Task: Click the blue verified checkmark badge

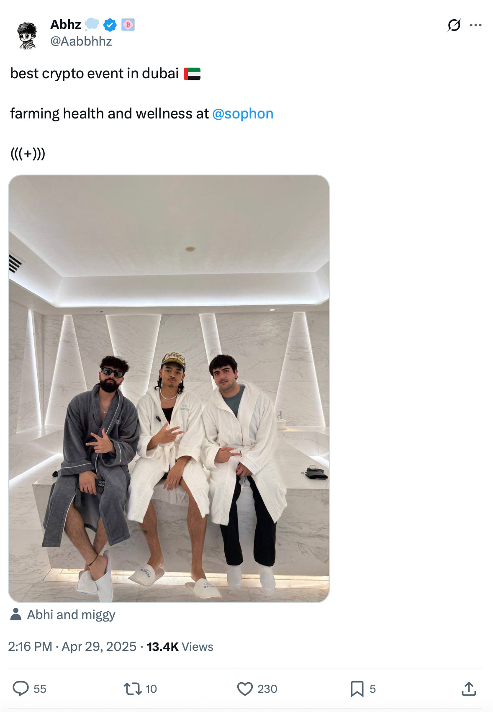Action: (x=110, y=25)
